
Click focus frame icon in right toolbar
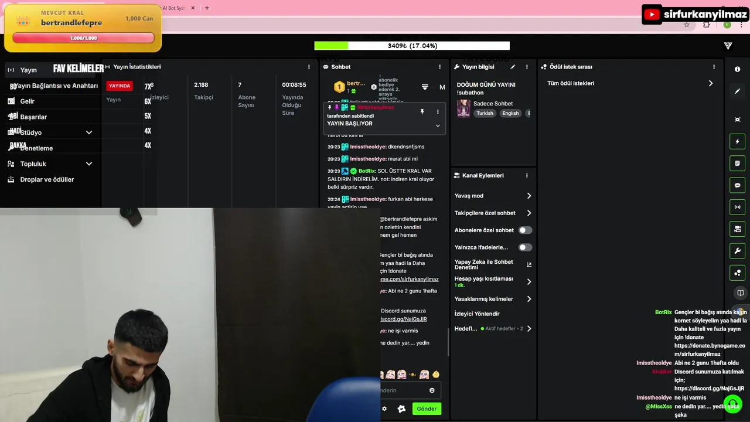coord(737,120)
